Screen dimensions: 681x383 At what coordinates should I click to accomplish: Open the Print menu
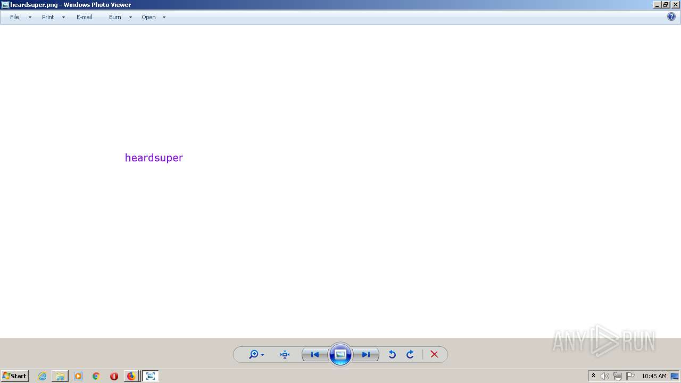[48, 17]
